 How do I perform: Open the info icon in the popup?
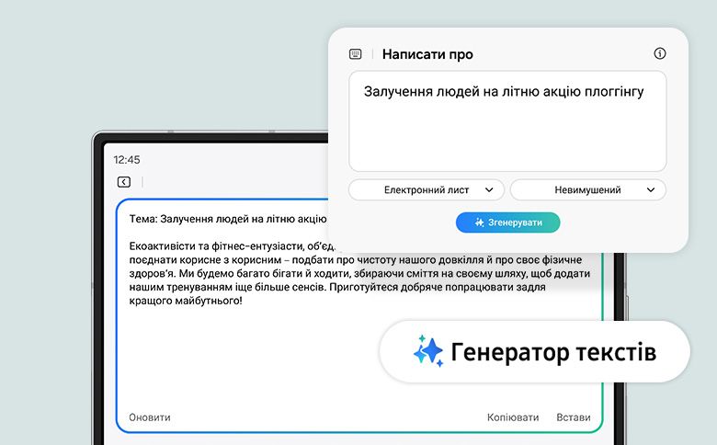659,53
